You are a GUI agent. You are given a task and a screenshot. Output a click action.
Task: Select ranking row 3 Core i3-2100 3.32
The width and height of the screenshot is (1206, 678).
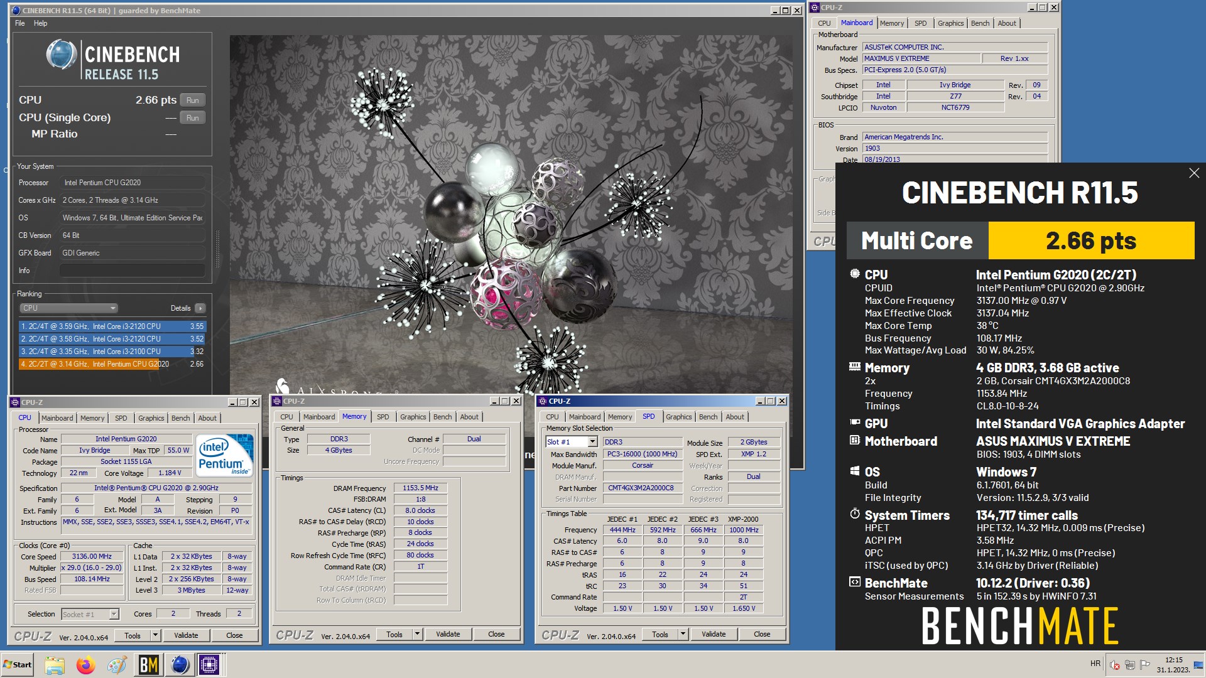click(112, 352)
